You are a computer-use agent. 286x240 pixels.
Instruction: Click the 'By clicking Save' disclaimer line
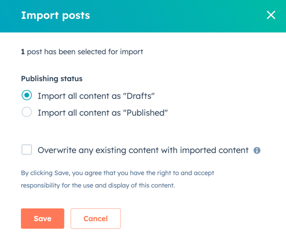[x=118, y=173]
